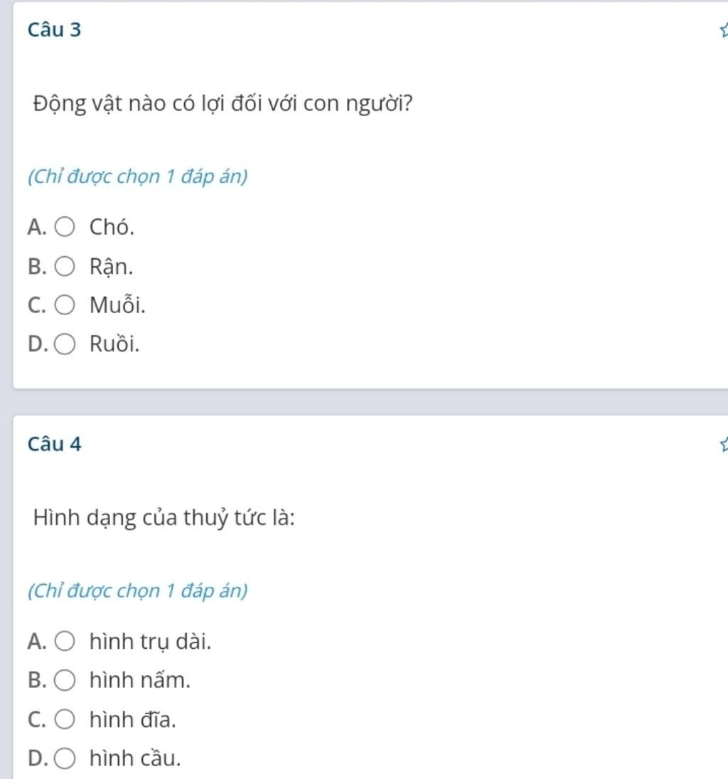Click the 'Câu 4' question heading

coord(54,444)
